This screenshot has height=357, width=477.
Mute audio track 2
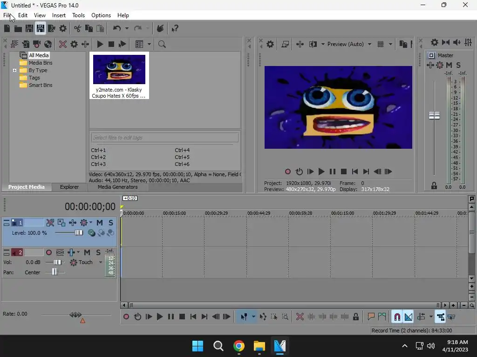point(87,252)
